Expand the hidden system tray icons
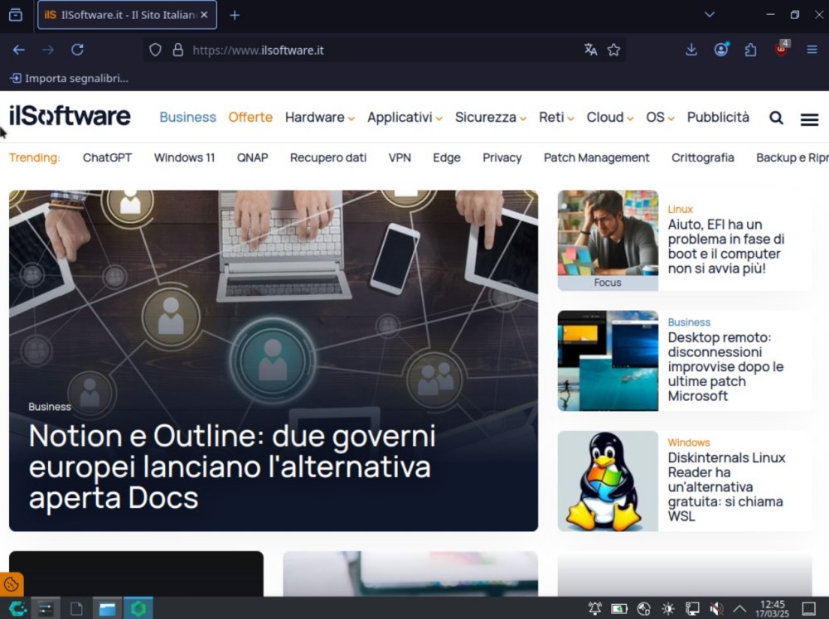 point(739,609)
